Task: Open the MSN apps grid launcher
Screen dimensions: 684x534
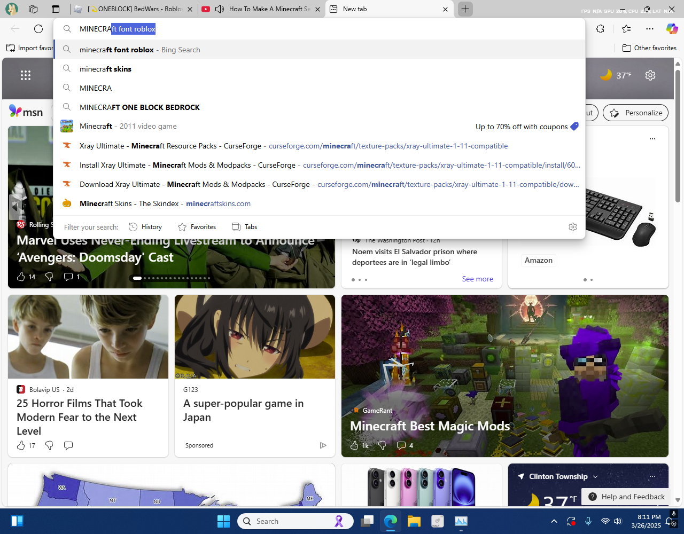Action: 26,75
